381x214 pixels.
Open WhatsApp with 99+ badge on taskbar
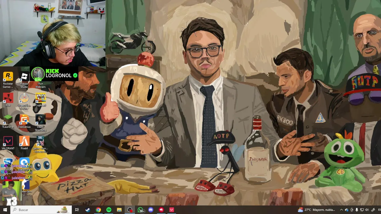tap(140, 210)
